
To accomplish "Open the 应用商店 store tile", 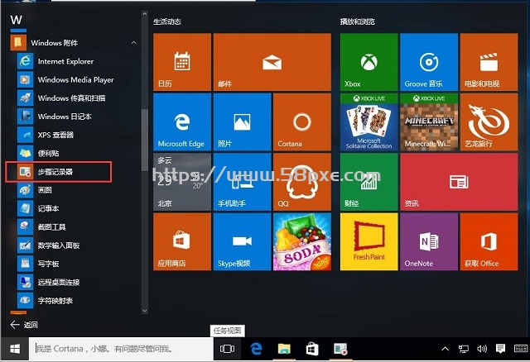I will click(x=182, y=241).
